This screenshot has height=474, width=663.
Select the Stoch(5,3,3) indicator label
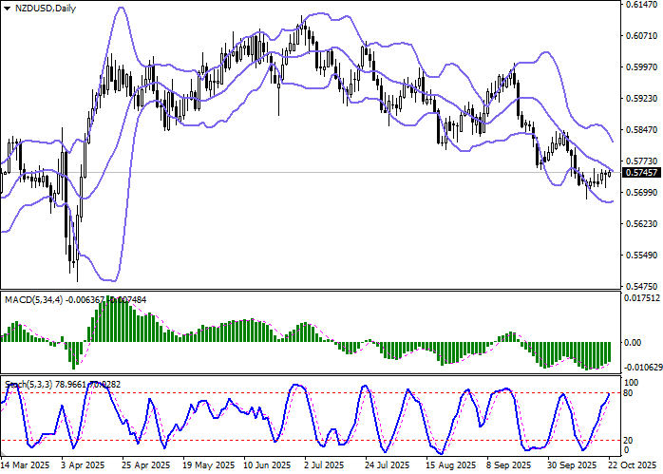click(28, 385)
